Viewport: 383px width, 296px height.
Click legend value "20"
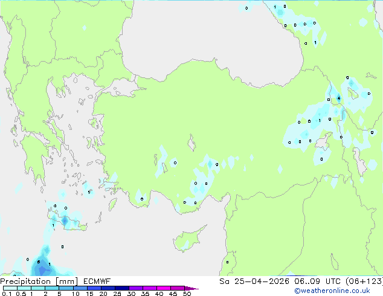(x=103, y=294)
